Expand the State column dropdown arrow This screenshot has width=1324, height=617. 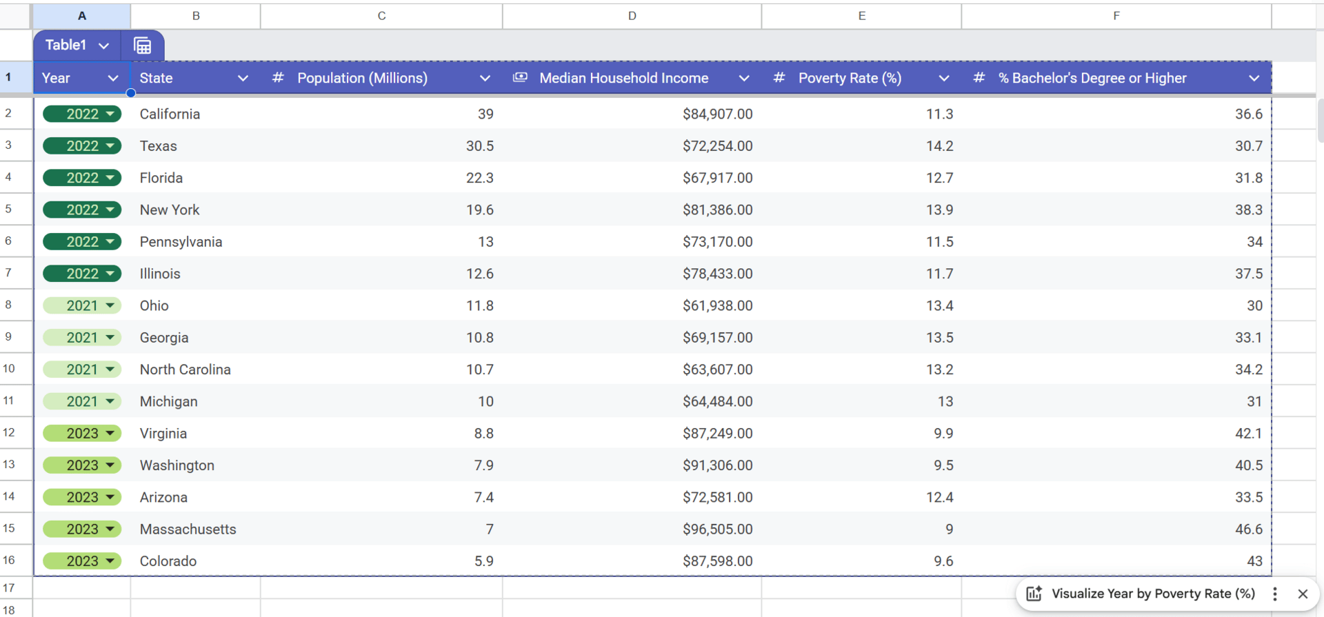point(243,78)
